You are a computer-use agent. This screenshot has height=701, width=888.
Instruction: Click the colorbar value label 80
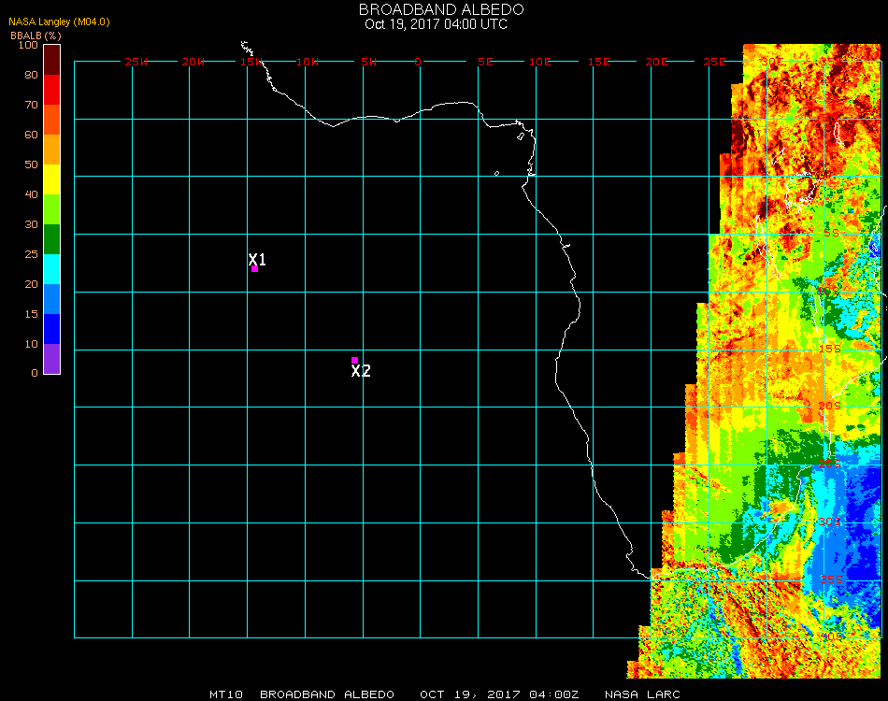(x=31, y=75)
